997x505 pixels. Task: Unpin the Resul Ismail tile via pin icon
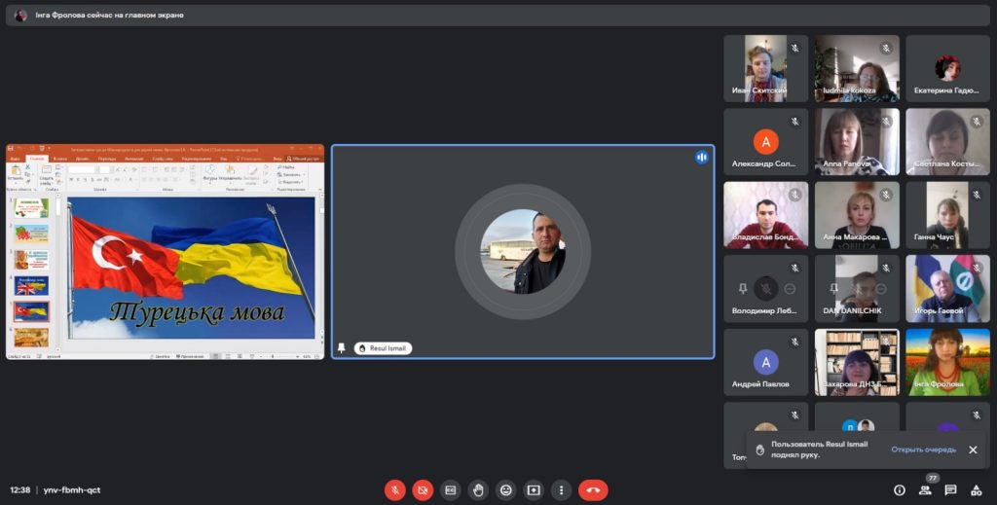(x=342, y=347)
